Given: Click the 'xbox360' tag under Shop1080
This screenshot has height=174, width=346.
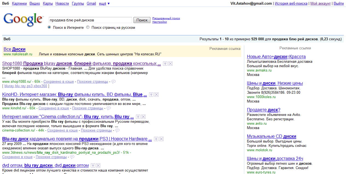Looking at the screenshot, I should (40, 86).
